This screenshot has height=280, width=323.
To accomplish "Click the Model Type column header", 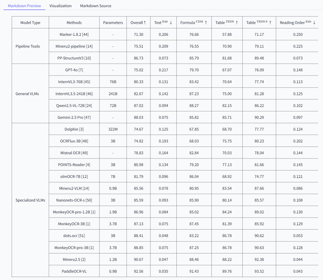I will (30, 22).
